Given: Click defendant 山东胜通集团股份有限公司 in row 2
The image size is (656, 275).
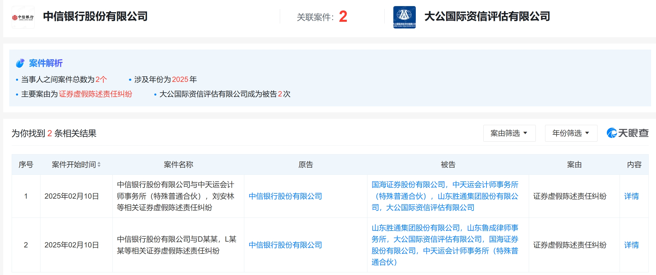Looking at the screenshot, I should (x=415, y=228).
